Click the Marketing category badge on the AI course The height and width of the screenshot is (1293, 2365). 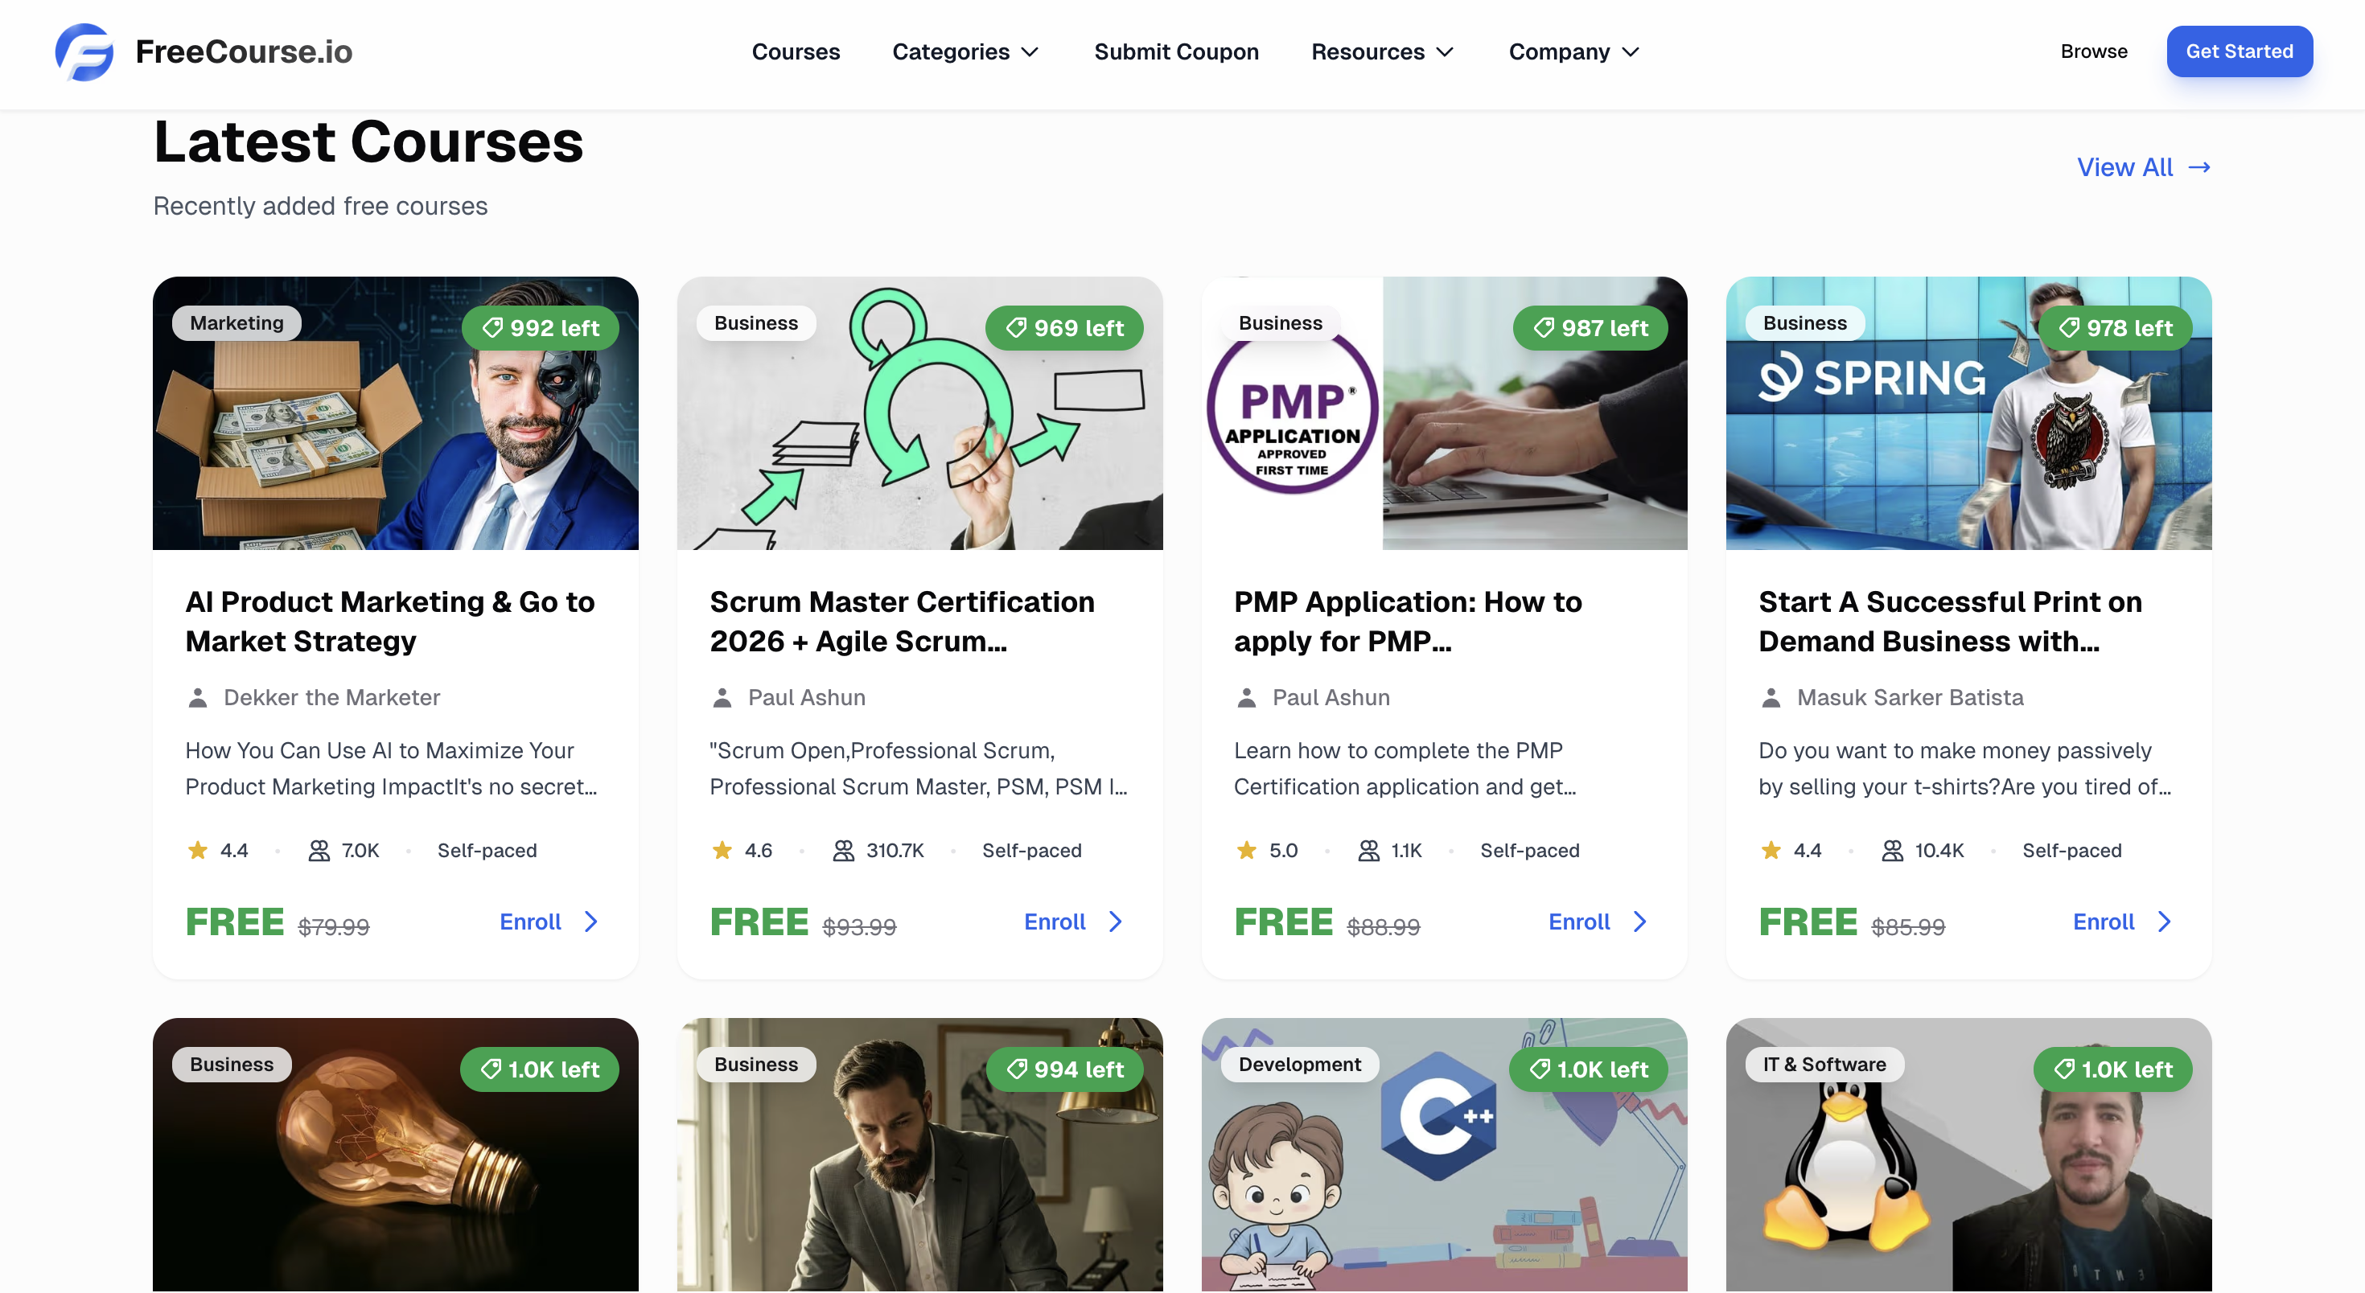click(236, 322)
